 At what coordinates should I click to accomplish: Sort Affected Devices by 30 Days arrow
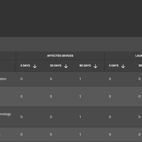[x=66, y=66]
